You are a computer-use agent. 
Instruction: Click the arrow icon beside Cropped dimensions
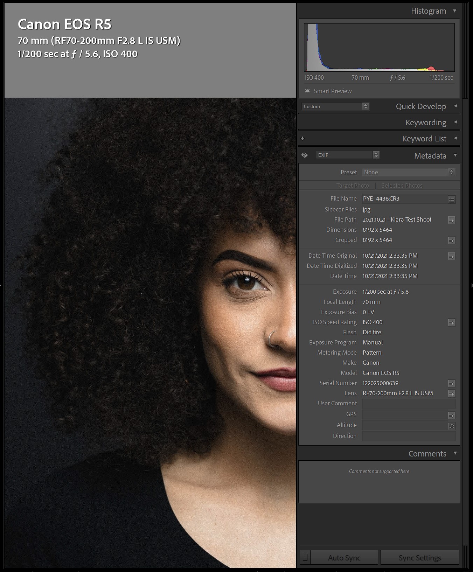pos(452,240)
